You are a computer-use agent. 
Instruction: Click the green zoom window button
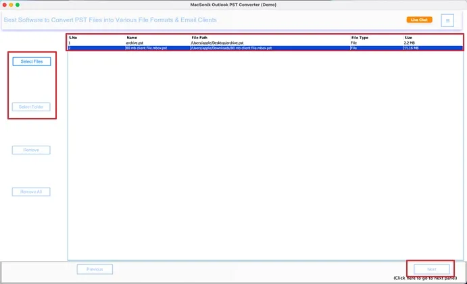click(18, 5)
